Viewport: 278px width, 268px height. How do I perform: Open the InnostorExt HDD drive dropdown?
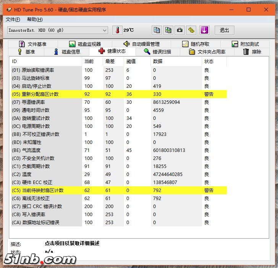[x=57, y=30]
